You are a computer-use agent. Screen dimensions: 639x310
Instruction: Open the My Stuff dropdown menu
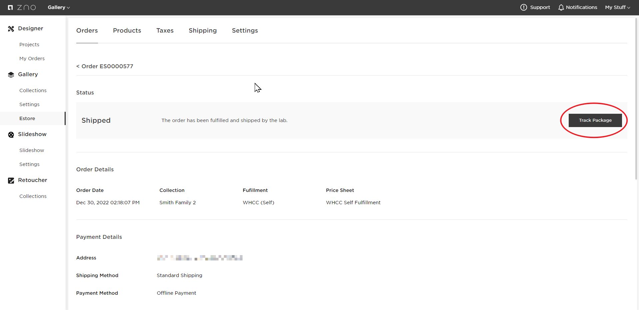(x=617, y=7)
